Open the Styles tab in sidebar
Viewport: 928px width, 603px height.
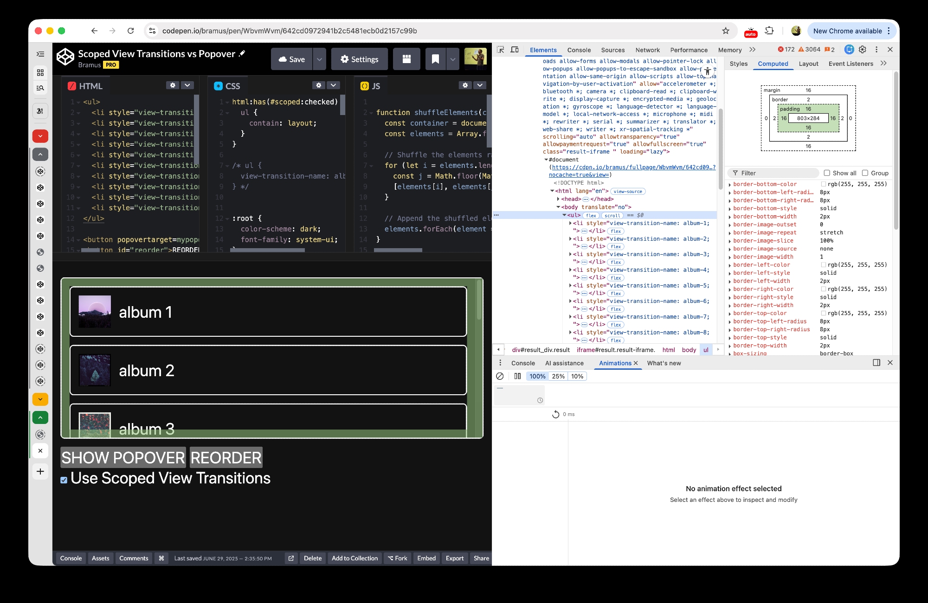point(738,64)
